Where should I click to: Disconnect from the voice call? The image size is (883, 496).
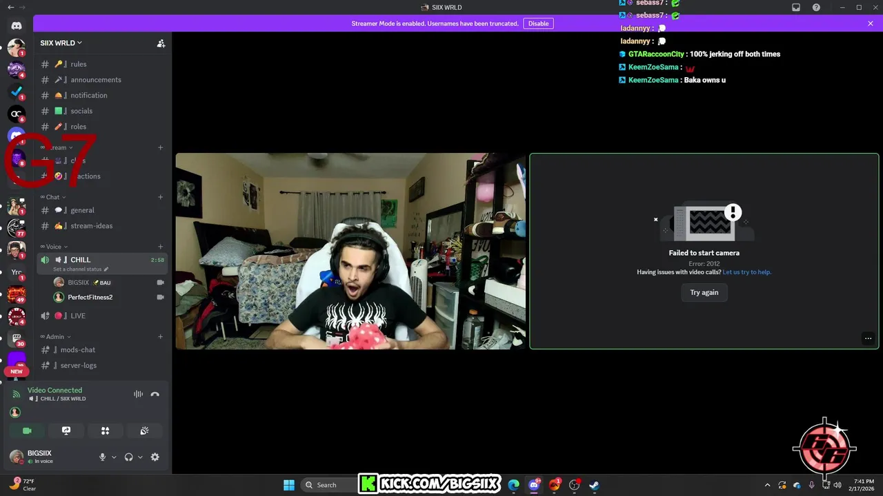click(155, 394)
